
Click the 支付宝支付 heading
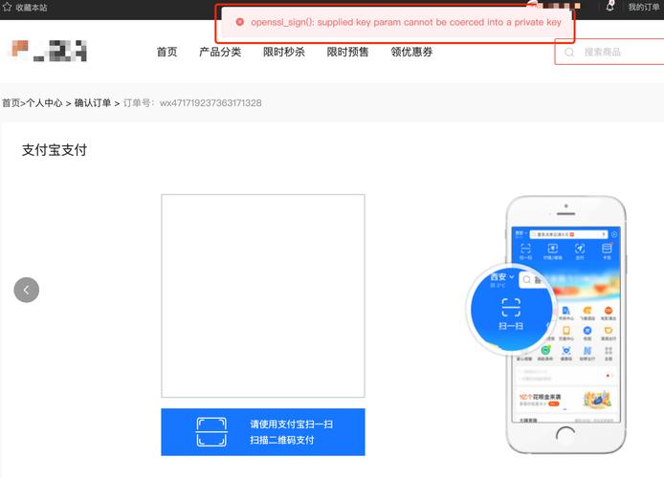55,150
